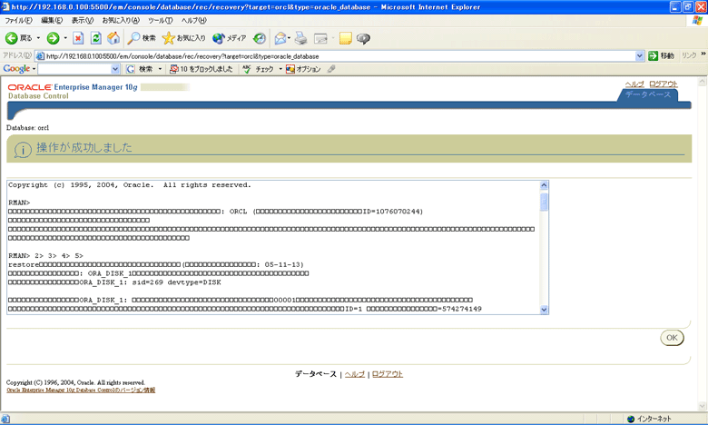Click the Google logo on the Google toolbar
The width and height of the screenshot is (708, 425).
coord(16,69)
